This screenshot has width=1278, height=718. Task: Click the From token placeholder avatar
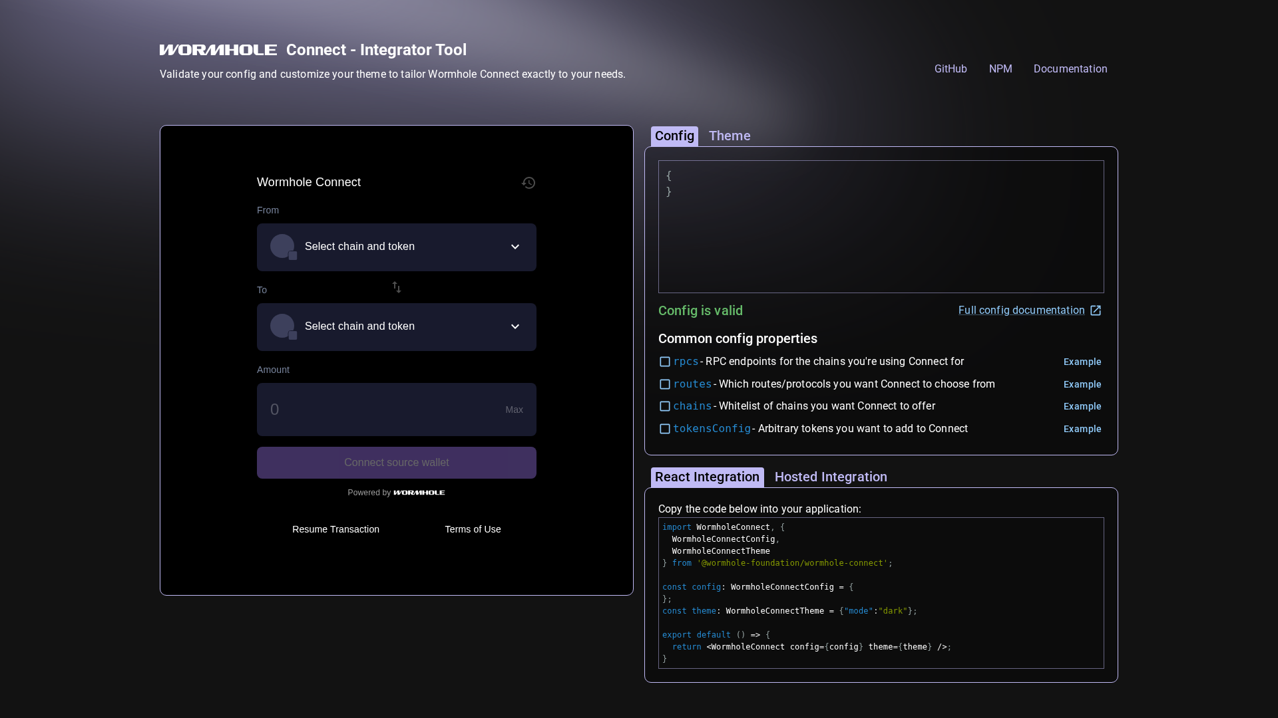282,246
